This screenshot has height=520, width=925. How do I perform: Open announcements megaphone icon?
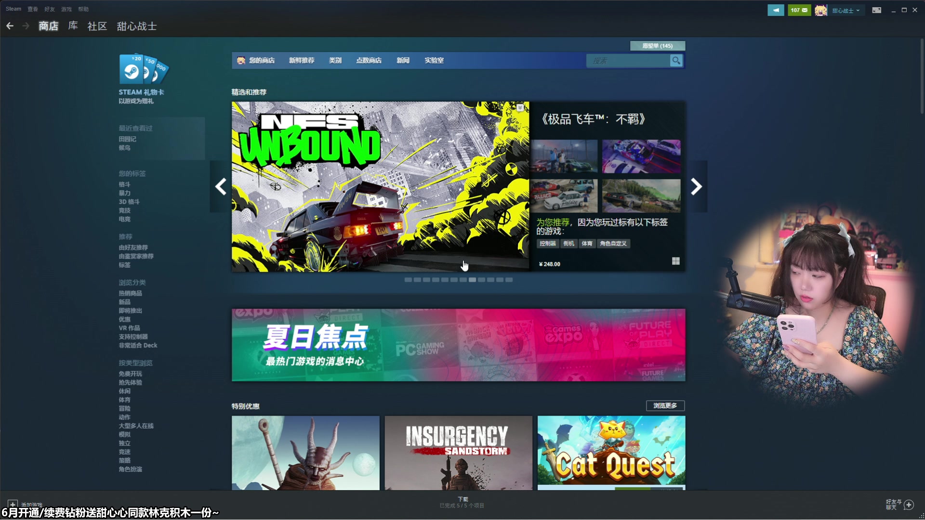776,10
